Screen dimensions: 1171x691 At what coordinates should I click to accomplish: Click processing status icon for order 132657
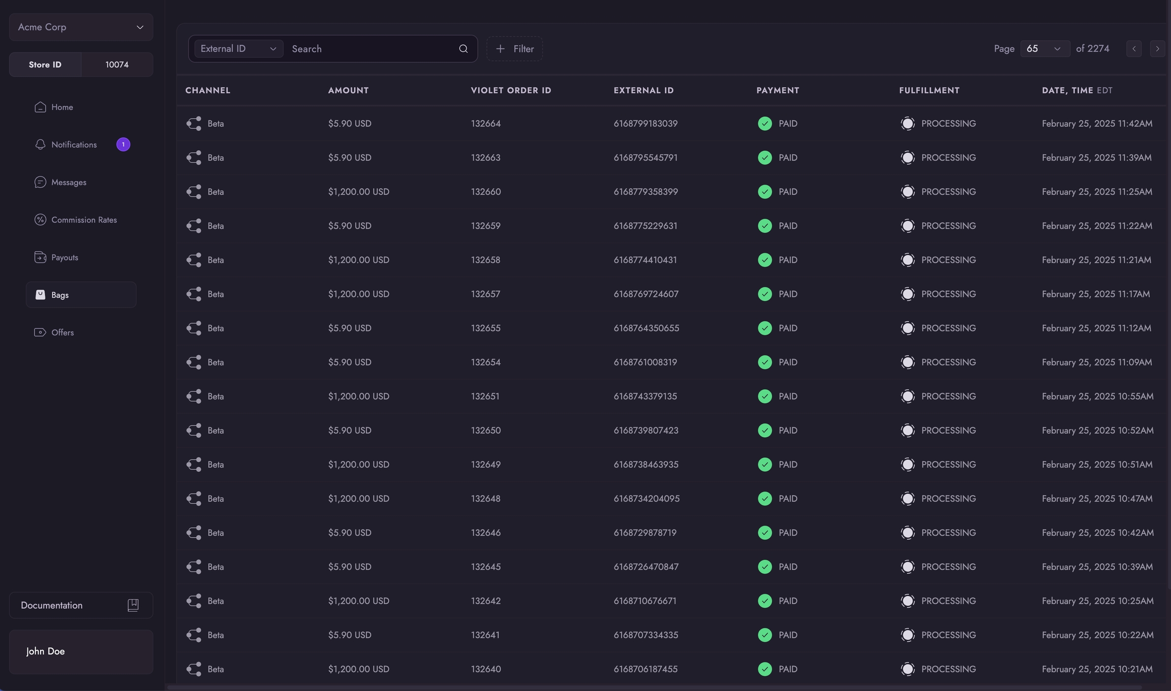907,294
